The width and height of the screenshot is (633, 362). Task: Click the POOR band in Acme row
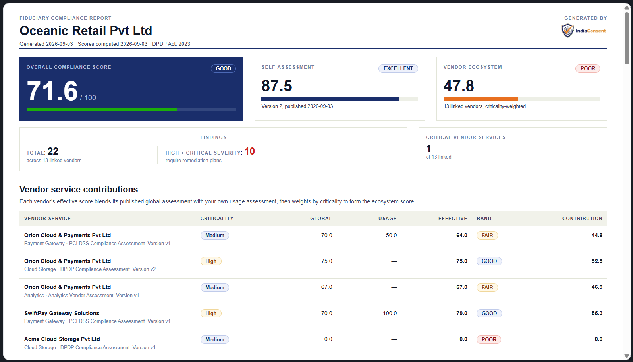click(x=489, y=339)
